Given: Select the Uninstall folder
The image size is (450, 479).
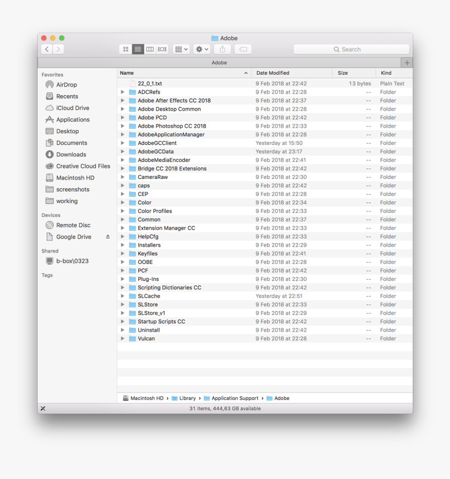Looking at the screenshot, I should pyautogui.click(x=265, y=330).
